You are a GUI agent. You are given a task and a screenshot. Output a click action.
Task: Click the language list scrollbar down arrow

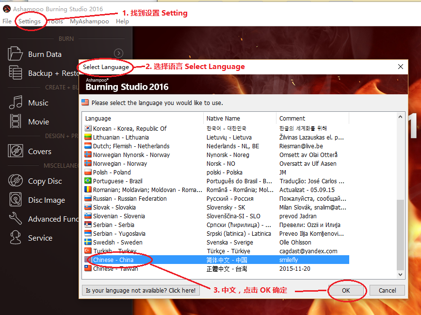[400, 275]
